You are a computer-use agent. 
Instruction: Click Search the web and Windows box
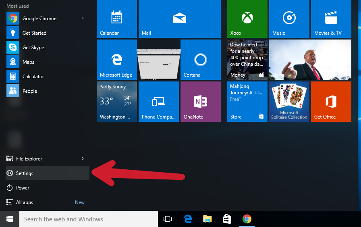[89, 219]
